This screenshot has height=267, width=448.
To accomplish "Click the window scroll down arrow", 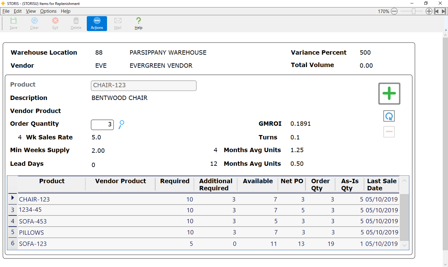I will (x=445, y=264).
